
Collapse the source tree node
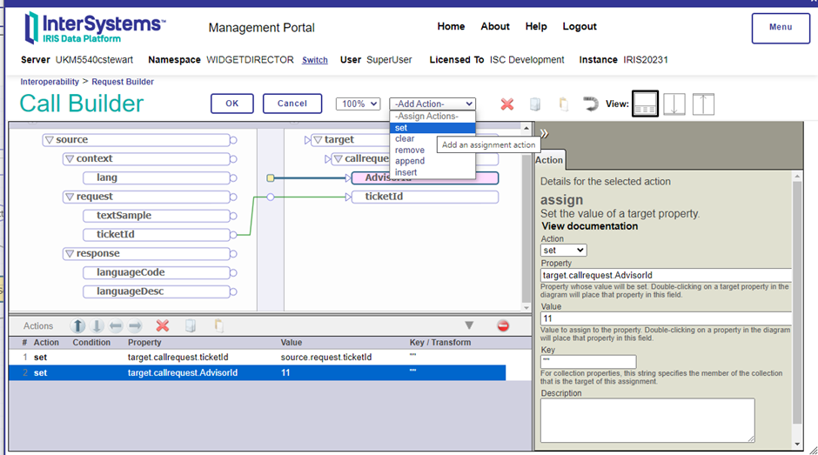[49, 140]
